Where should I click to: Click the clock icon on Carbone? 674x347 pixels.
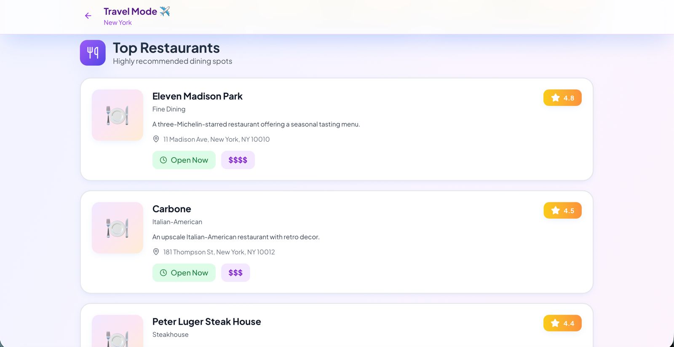pyautogui.click(x=163, y=273)
